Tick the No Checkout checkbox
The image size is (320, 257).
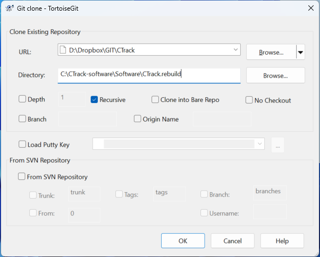pyautogui.click(x=249, y=100)
